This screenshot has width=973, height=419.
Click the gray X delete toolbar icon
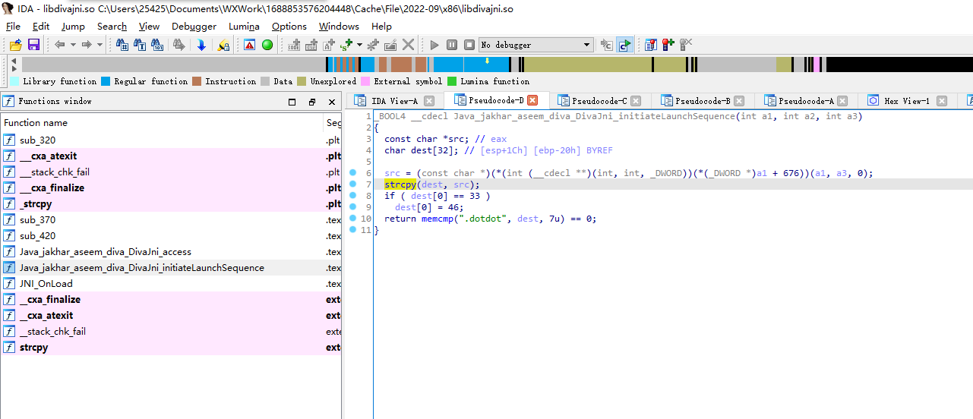tap(409, 45)
